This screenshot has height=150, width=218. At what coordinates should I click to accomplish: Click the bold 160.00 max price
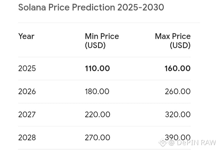point(177,68)
